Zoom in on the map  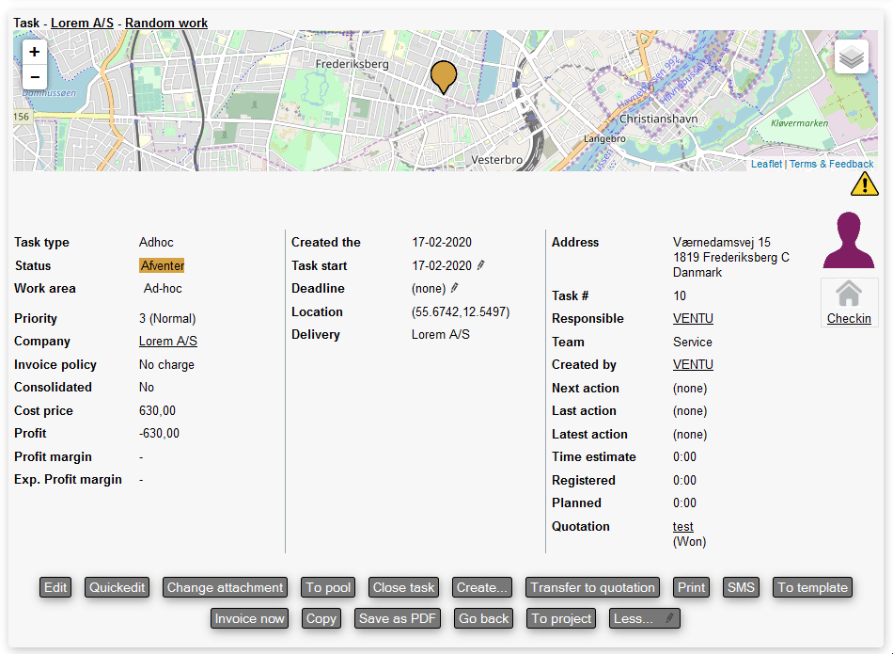tap(35, 52)
